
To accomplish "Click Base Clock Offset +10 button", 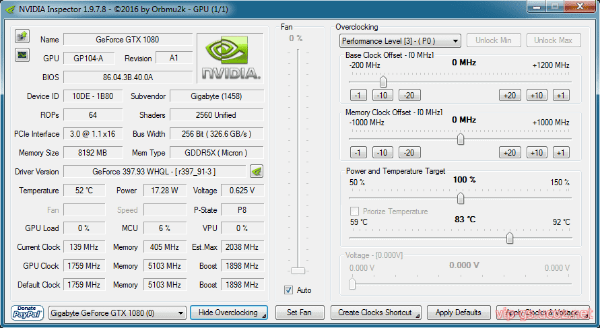I will 537,95.
